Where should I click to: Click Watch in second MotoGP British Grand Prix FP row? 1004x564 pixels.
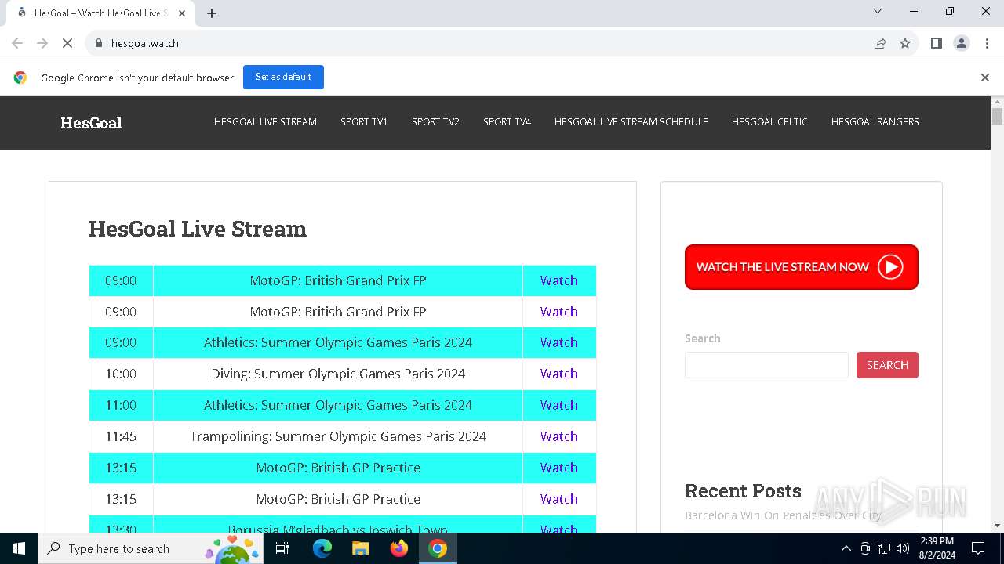[x=559, y=312]
